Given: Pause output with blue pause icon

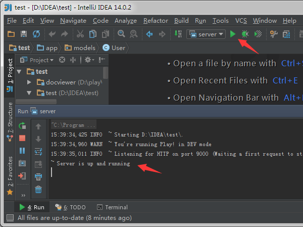Looking at the screenshot, I should click(22, 151).
